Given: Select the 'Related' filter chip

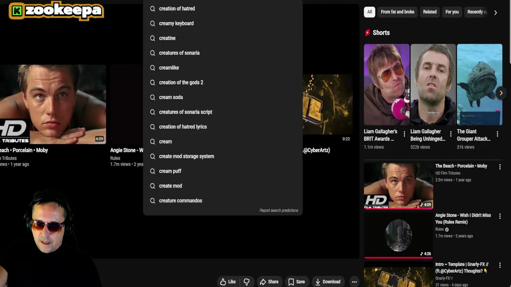Looking at the screenshot, I should (x=430, y=12).
